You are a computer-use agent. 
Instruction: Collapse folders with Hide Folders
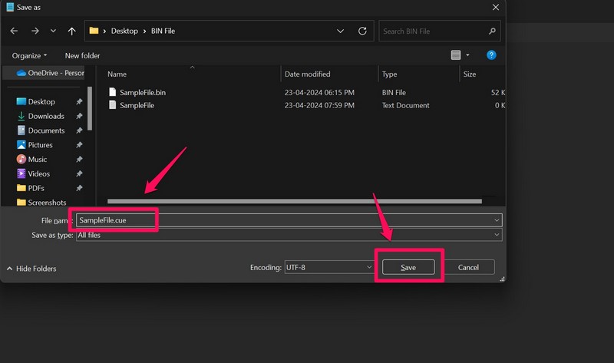31,269
